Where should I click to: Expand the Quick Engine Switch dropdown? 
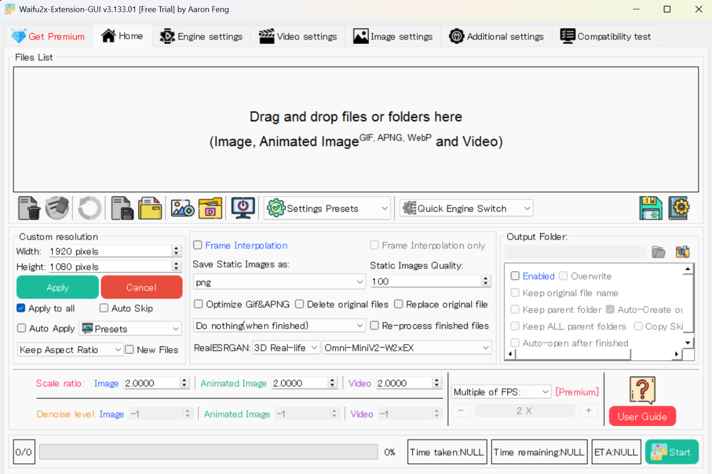click(466, 208)
